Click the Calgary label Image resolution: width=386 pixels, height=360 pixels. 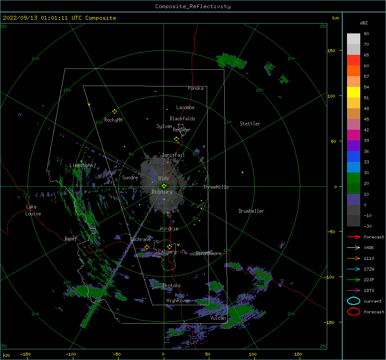pos(167,252)
